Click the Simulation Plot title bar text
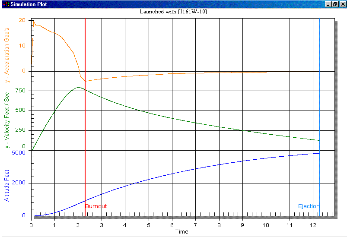 (x=29, y=4)
